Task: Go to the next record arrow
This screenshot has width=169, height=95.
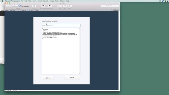Action: pyautogui.click(x=10, y=6)
